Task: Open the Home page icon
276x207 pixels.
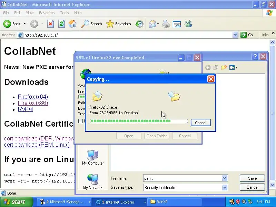Action: (x=72, y=24)
